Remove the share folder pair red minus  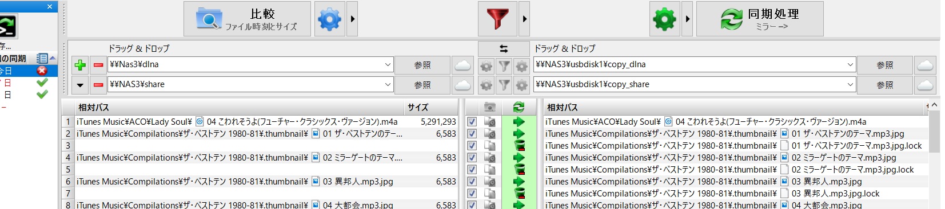[x=98, y=85]
